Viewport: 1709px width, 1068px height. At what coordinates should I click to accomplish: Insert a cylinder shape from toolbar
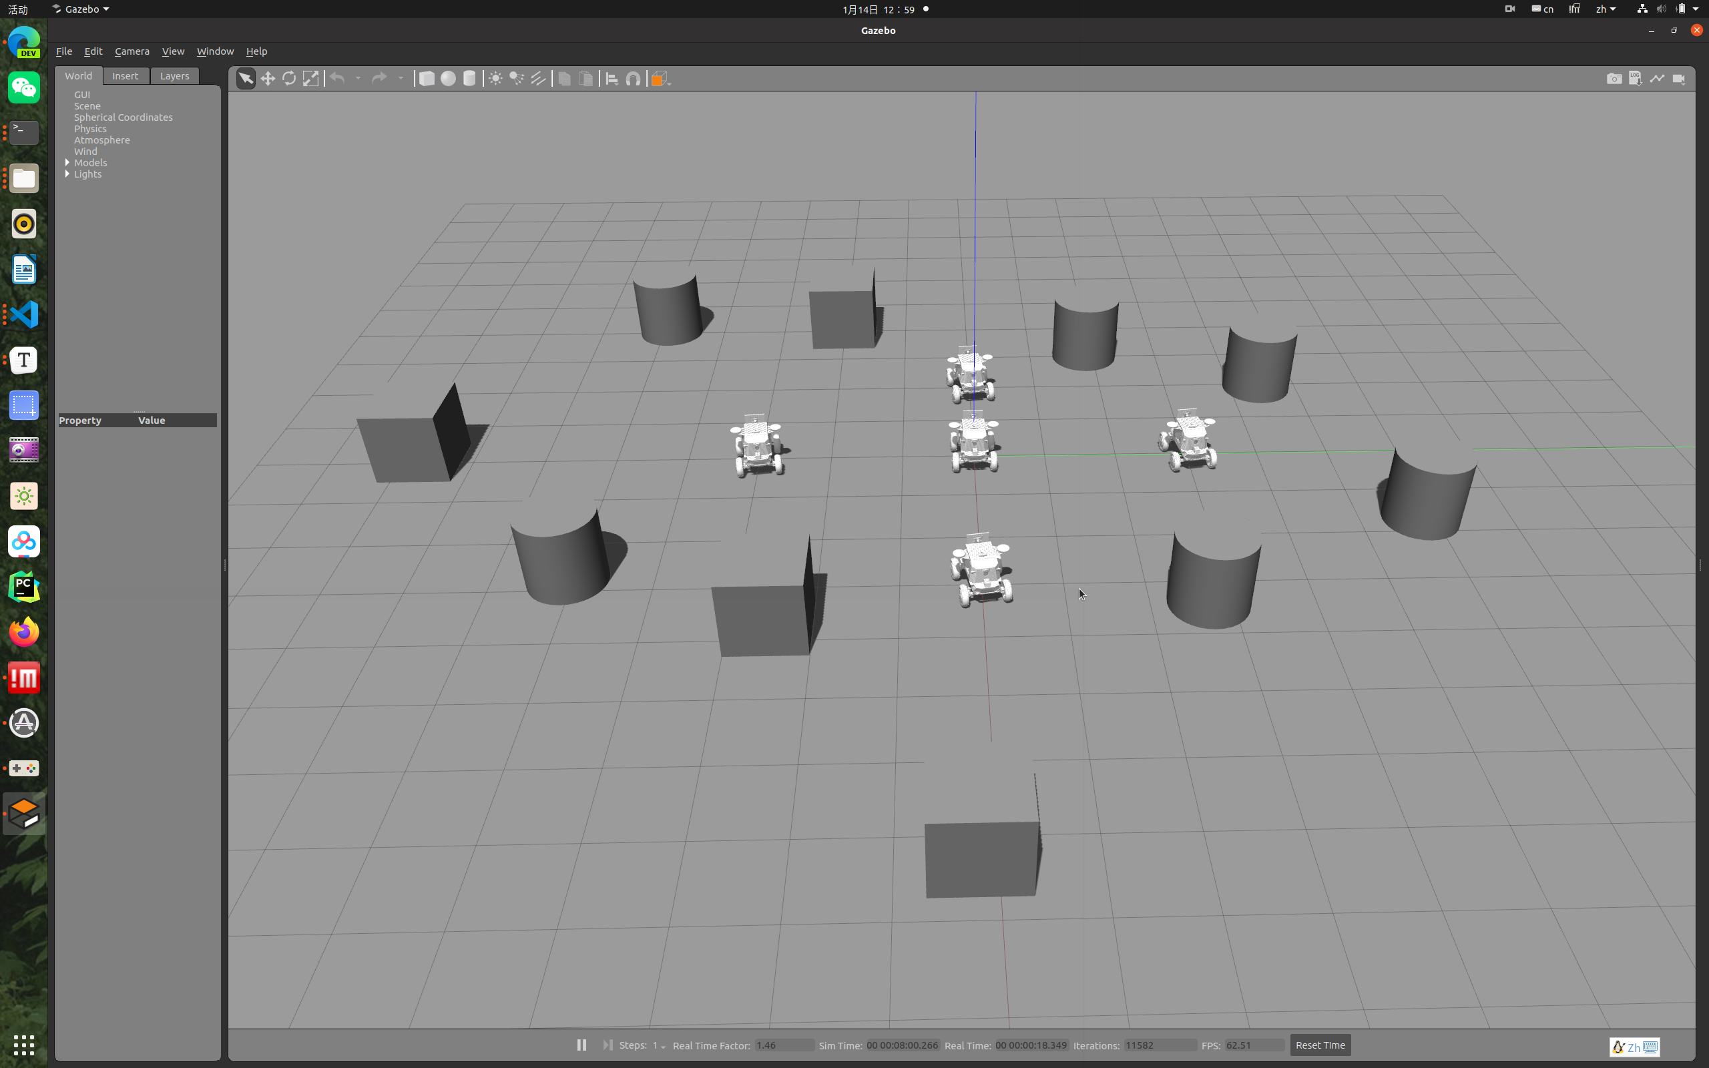click(469, 78)
